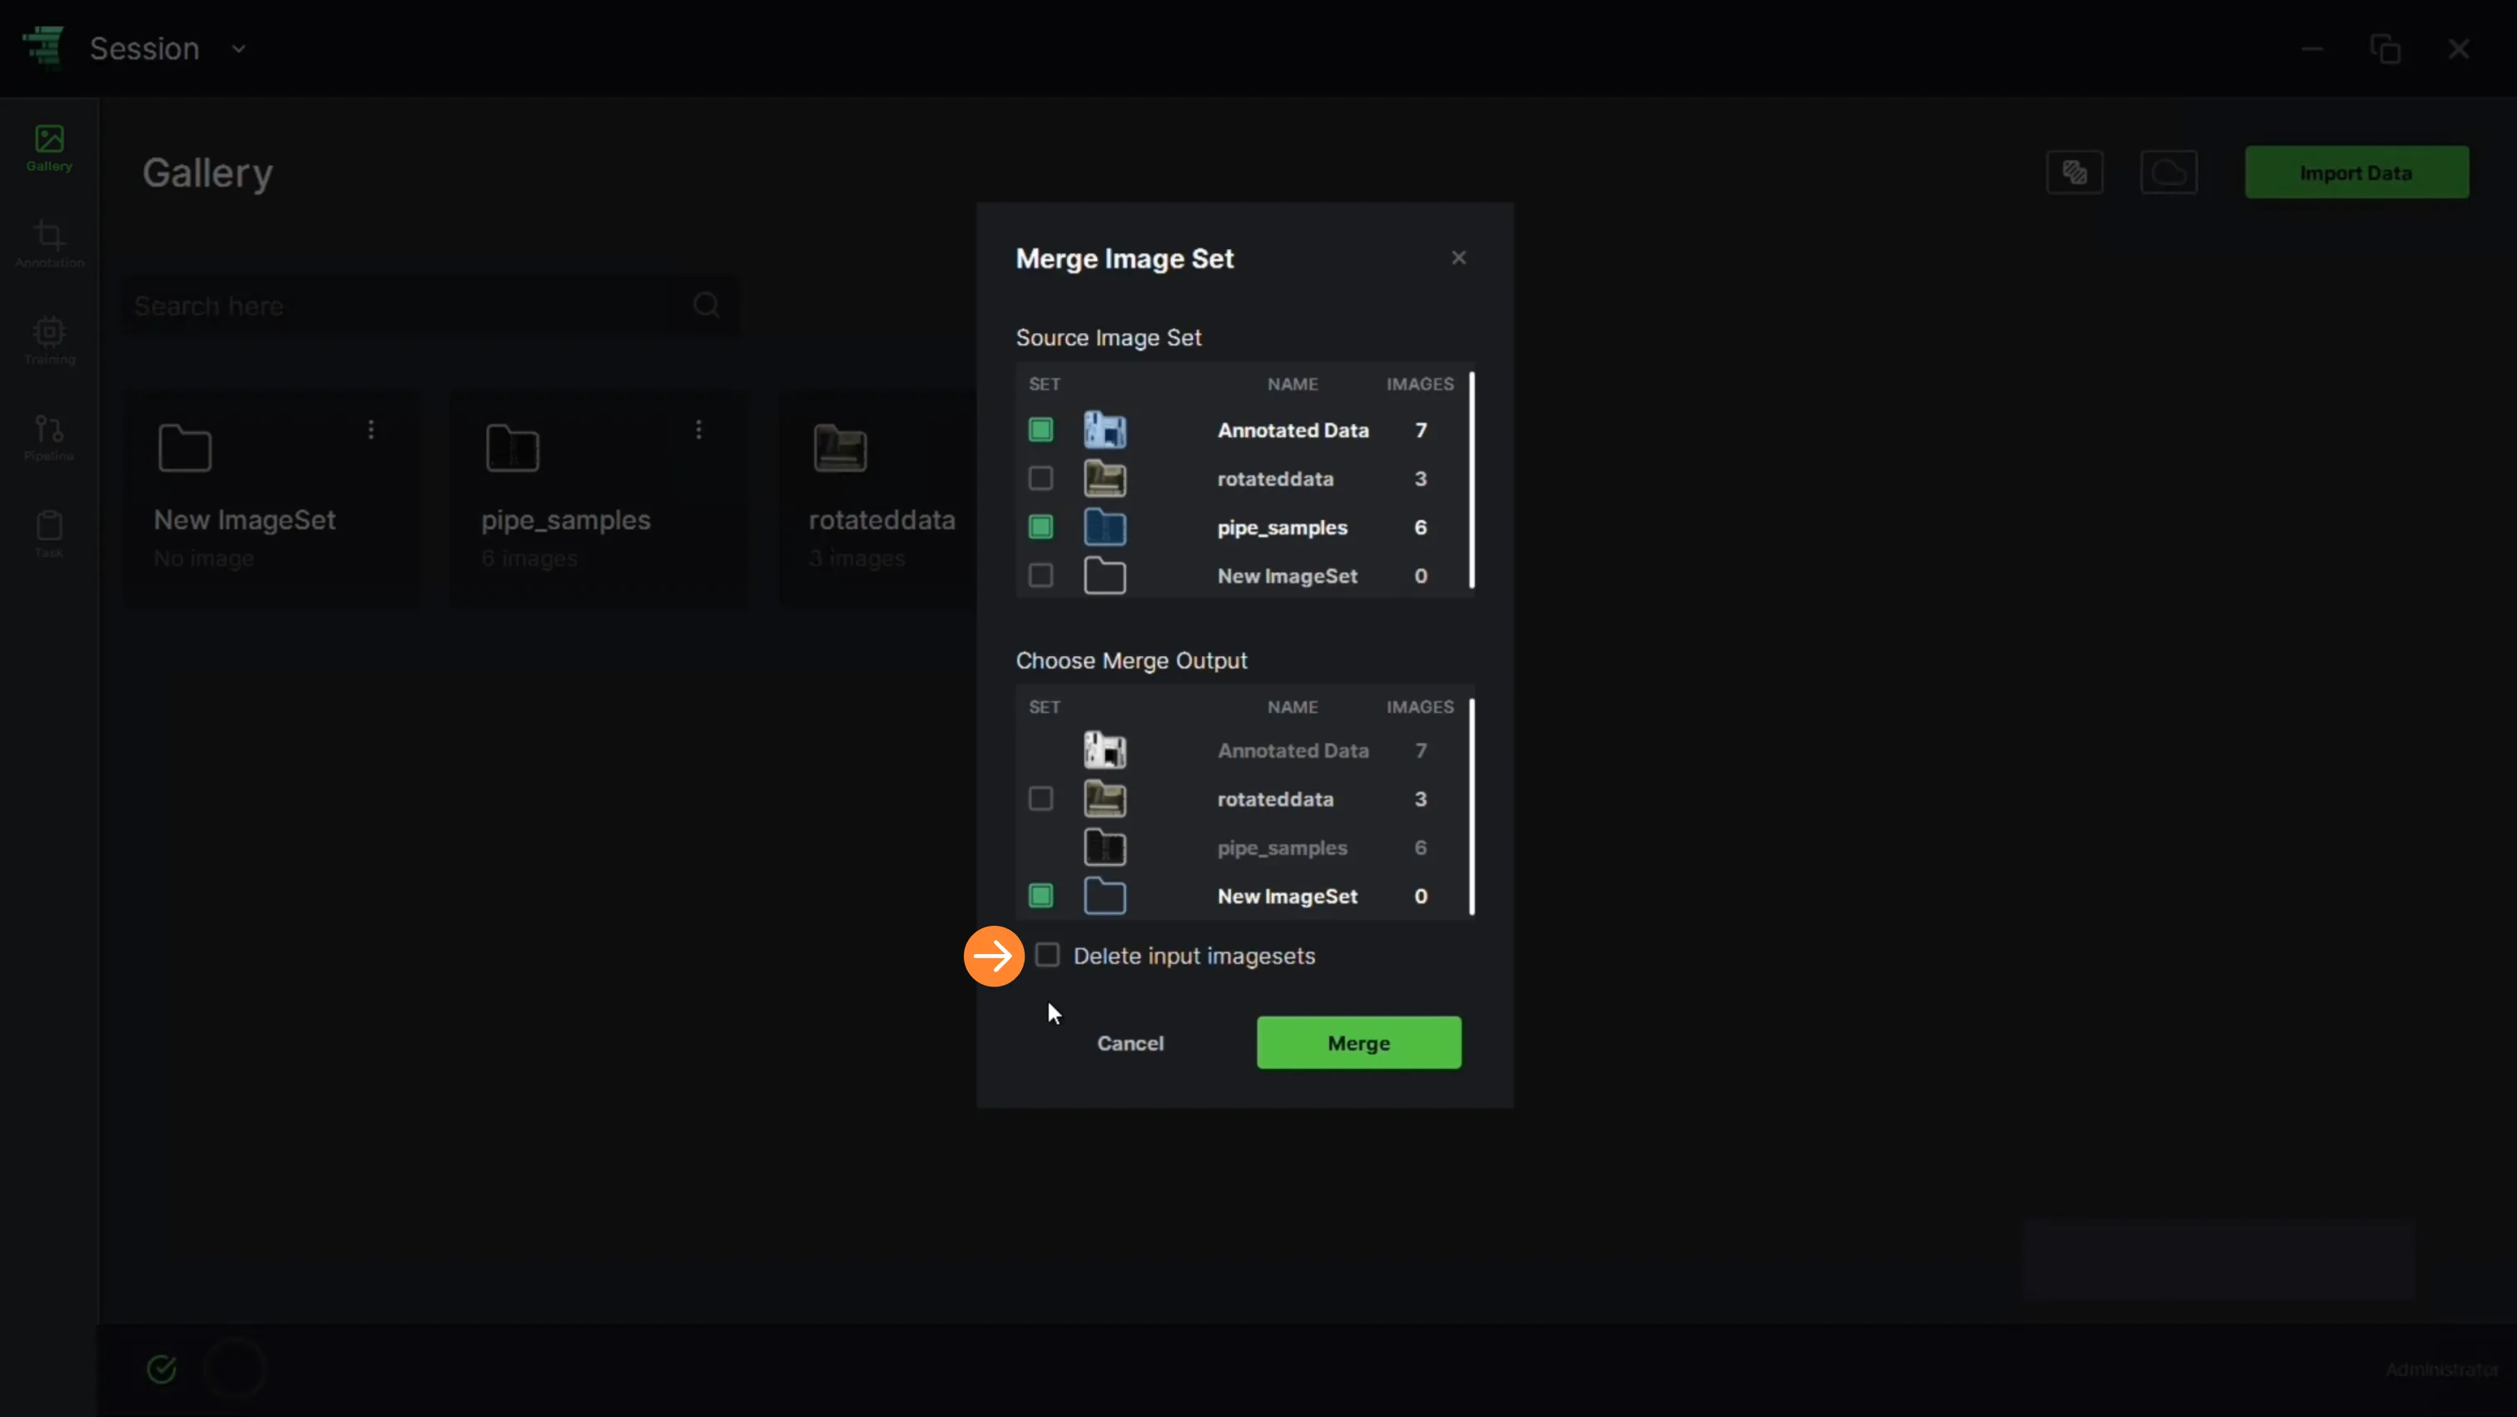Image resolution: width=2517 pixels, height=1417 pixels.
Task: Open the Training sidebar section
Action: coord(49,341)
